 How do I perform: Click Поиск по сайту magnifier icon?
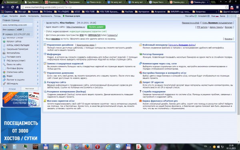(4, 64)
